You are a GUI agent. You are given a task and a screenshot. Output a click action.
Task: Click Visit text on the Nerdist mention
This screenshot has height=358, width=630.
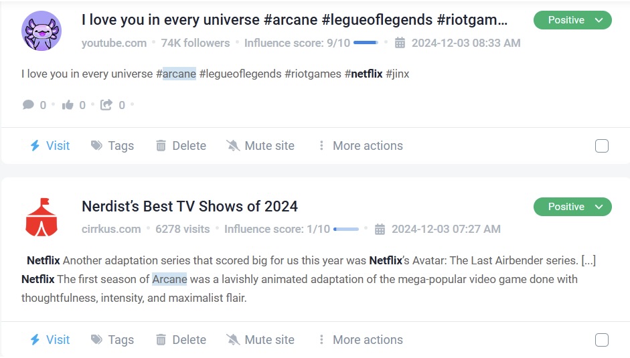coord(58,339)
